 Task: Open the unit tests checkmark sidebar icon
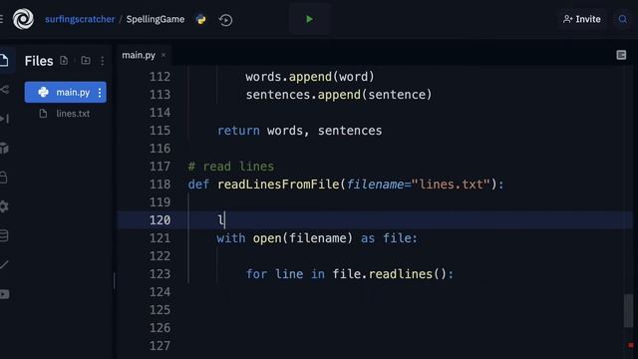tap(4, 265)
